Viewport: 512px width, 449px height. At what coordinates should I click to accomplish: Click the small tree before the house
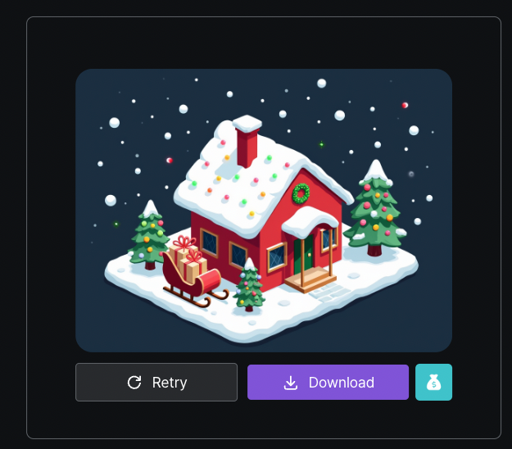click(250, 285)
